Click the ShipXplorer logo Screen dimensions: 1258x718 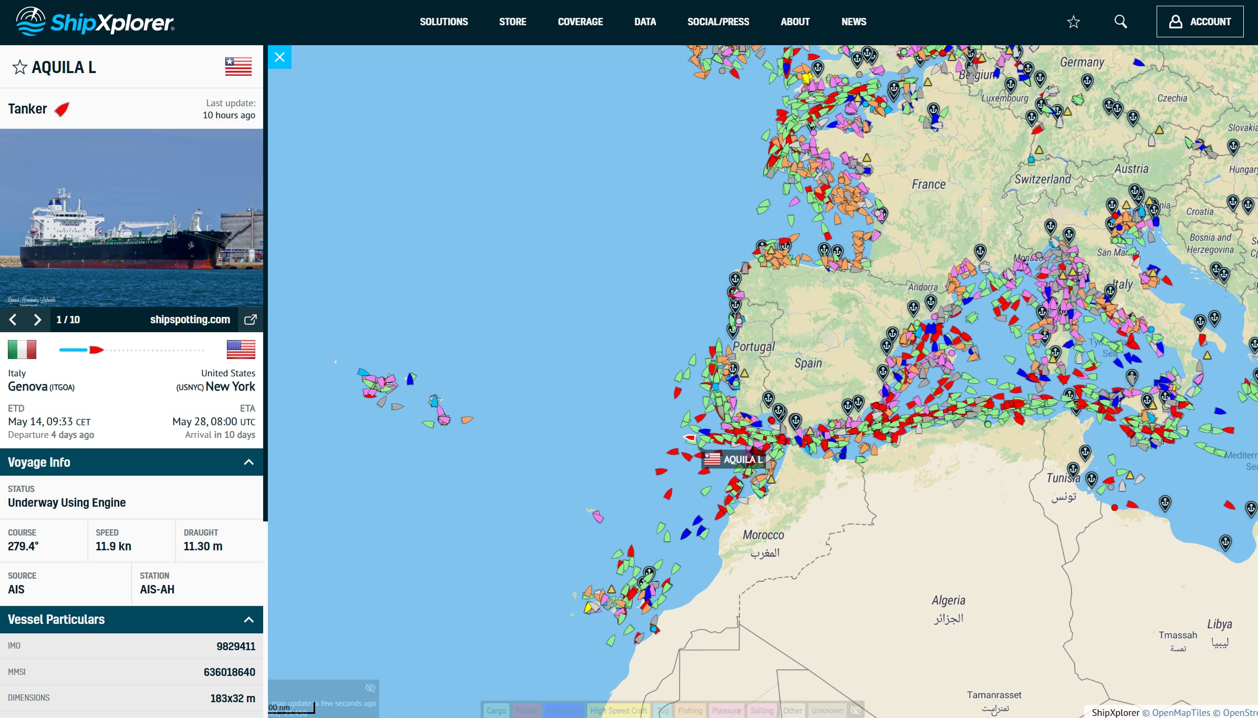click(95, 22)
